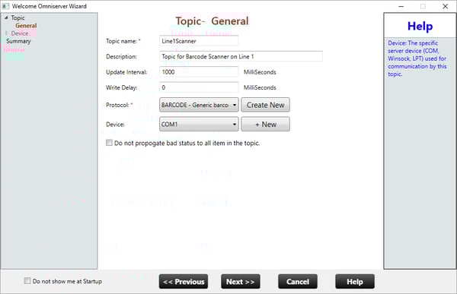Edit the Description text field
Screen dimensions: 457x294
tap(241, 56)
